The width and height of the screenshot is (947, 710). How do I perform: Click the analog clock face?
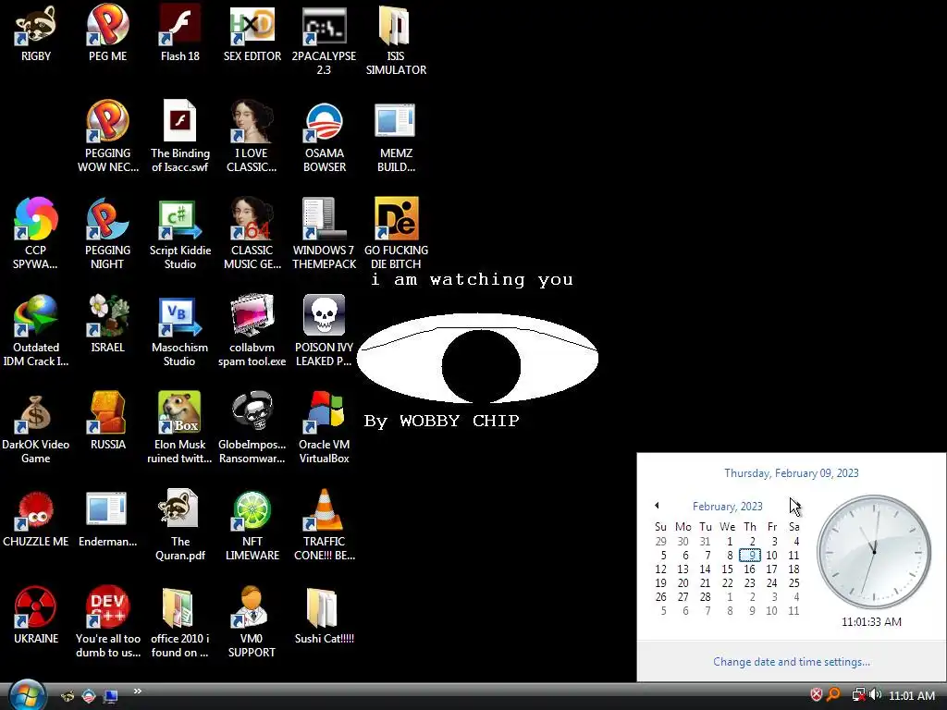click(x=874, y=552)
